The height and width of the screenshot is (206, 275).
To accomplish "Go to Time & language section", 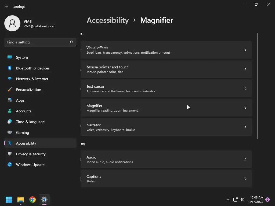I will pyautogui.click(x=30, y=122).
